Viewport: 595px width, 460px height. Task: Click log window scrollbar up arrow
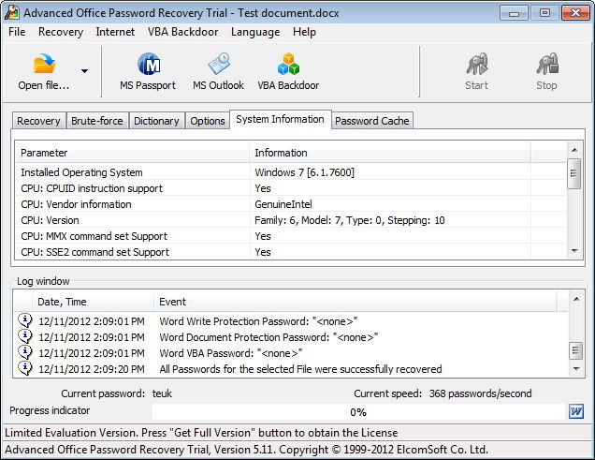tap(576, 299)
